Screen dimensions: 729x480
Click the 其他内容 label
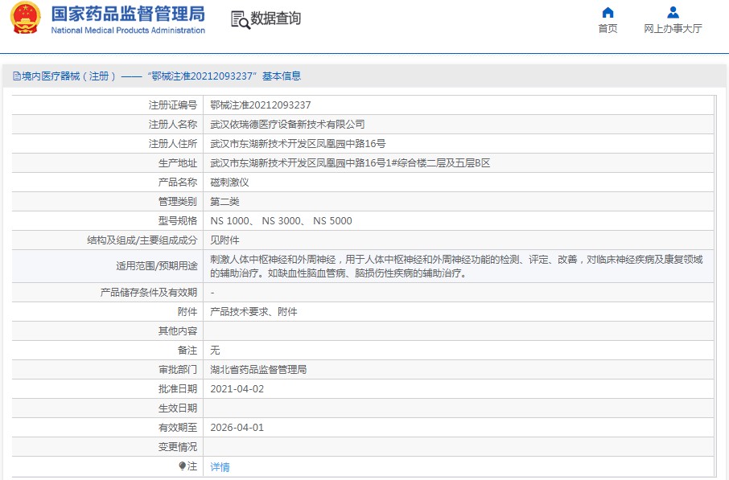pos(178,330)
